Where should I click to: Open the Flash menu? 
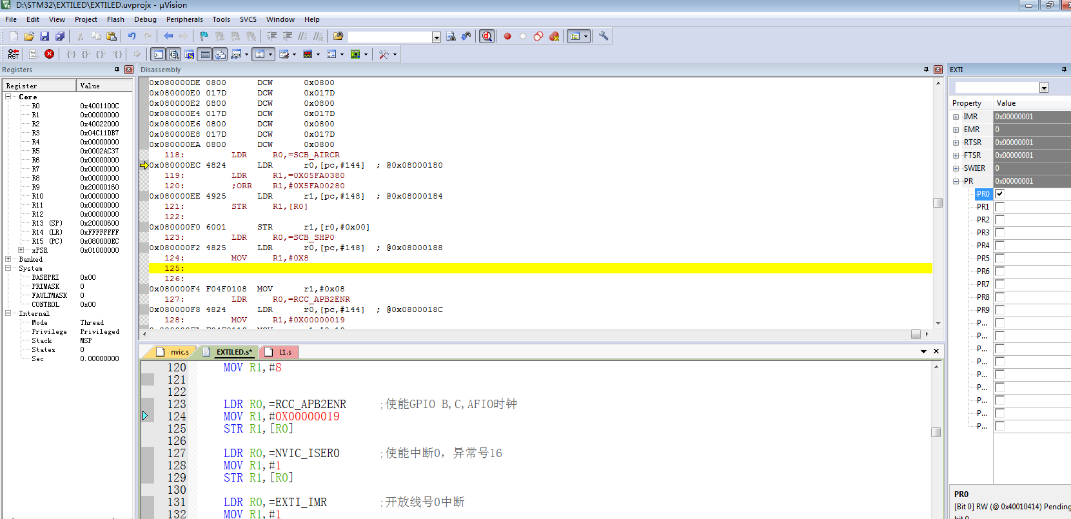point(115,19)
